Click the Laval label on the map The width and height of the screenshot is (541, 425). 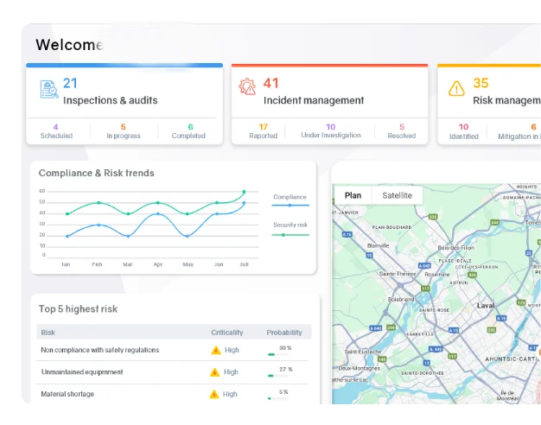click(486, 306)
